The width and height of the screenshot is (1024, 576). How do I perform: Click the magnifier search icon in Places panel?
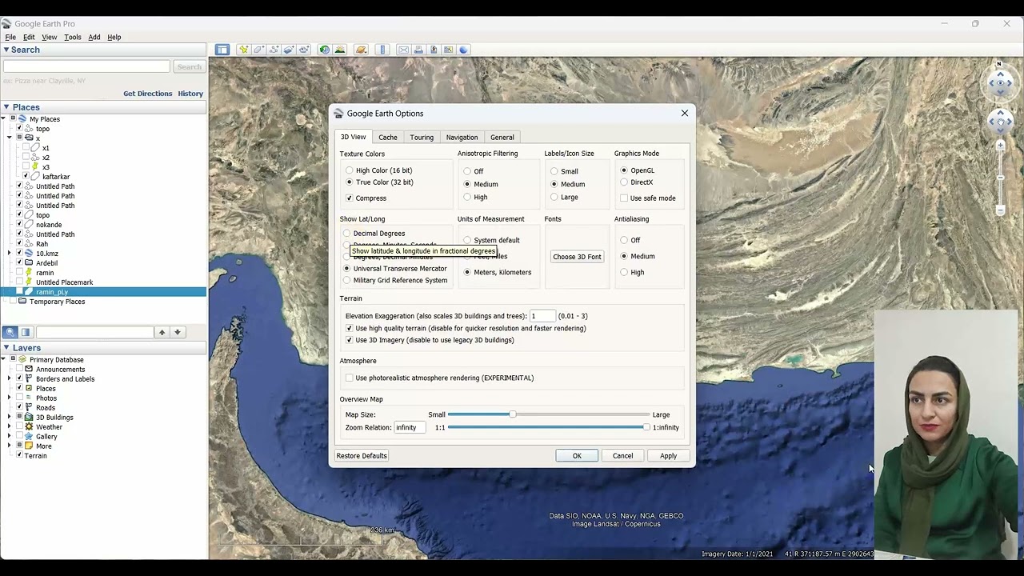[x=10, y=332]
